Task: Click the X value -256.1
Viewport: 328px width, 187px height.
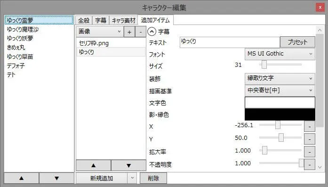Action: pos(244,125)
